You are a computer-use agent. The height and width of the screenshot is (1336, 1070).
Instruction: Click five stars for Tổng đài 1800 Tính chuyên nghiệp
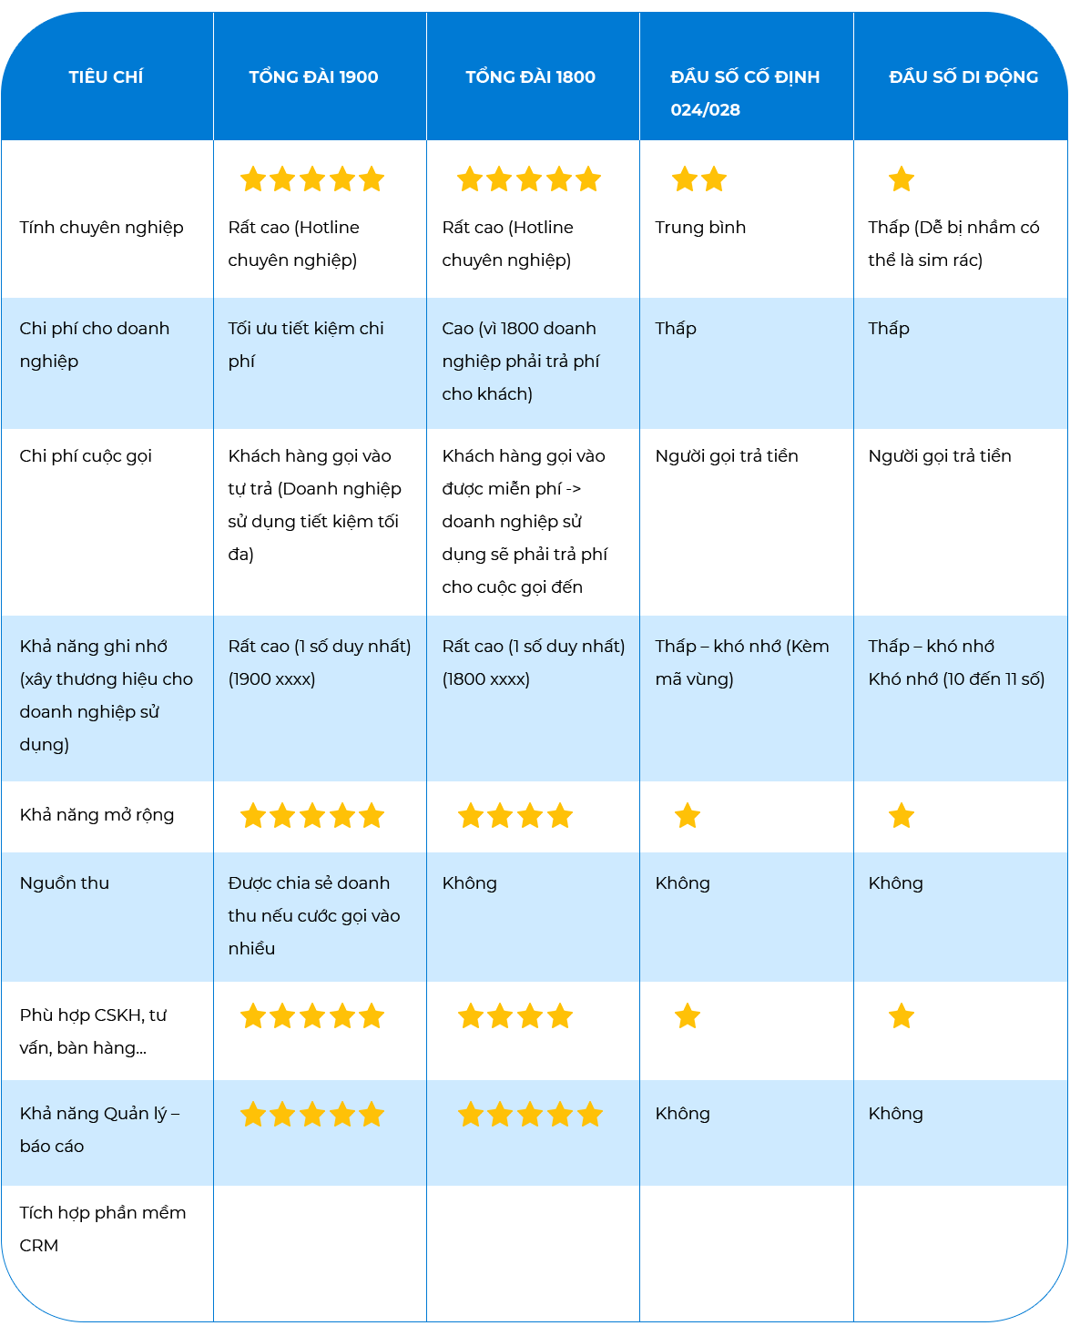click(528, 179)
